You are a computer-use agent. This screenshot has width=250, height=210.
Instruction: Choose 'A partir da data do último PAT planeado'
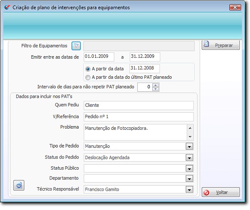[88, 78]
